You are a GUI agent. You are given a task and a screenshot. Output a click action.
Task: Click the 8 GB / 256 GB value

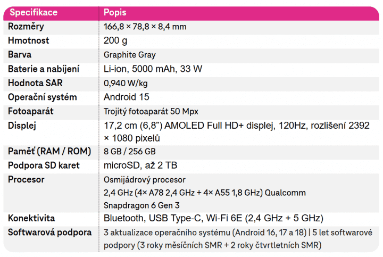[129, 152]
